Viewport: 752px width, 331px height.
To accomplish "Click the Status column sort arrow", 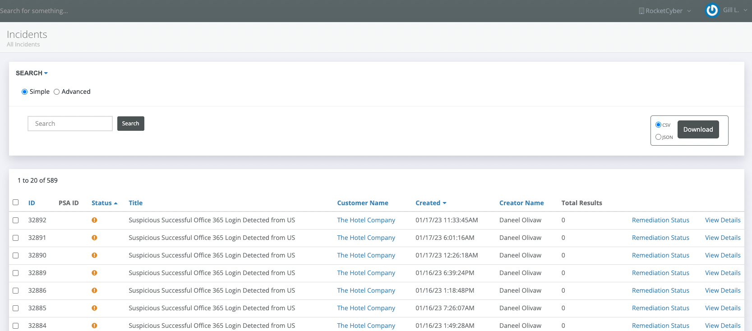I will click(x=116, y=203).
